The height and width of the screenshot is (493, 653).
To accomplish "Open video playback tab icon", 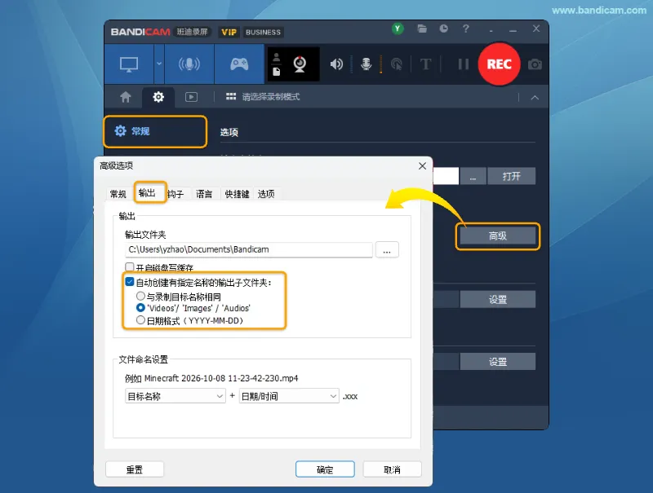I will (x=191, y=97).
